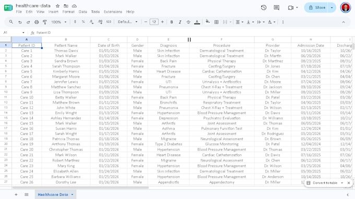Open text wrapping dropdown
This screenshot has height=199, width=355.
[261, 22]
